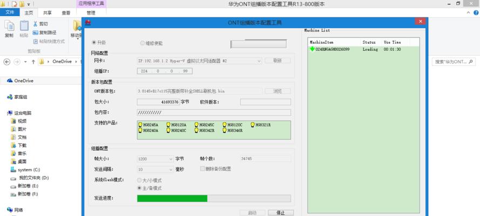Click the 启动 start button

coord(252,213)
